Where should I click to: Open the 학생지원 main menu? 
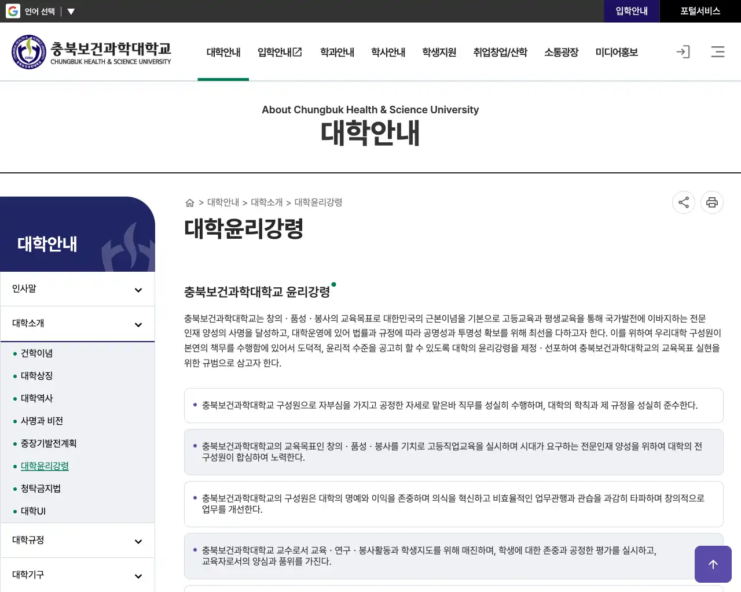[x=439, y=52]
